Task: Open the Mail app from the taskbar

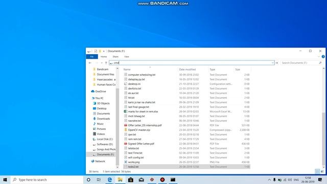Action: tap(141, 179)
